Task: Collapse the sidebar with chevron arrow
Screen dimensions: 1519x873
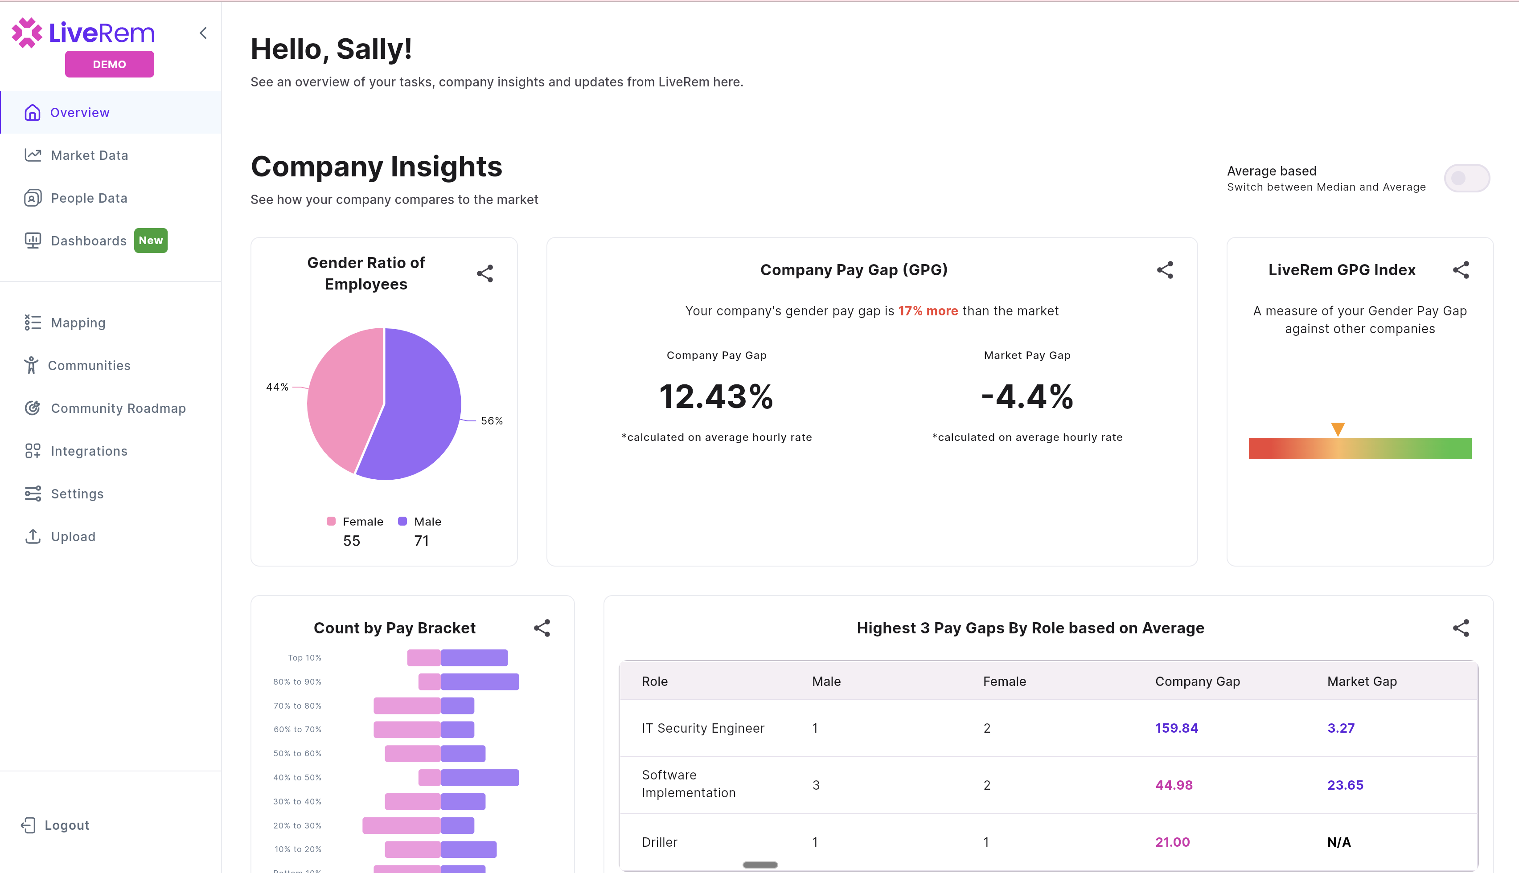Action: click(x=203, y=33)
